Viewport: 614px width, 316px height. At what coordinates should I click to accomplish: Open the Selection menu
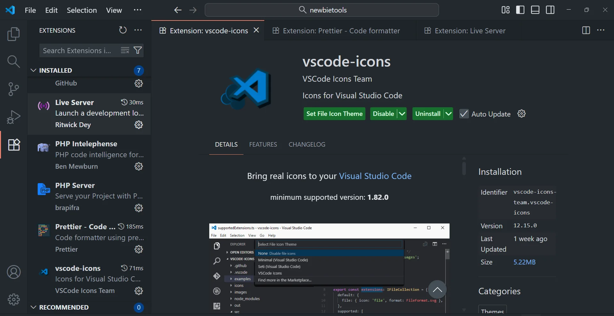click(x=82, y=10)
